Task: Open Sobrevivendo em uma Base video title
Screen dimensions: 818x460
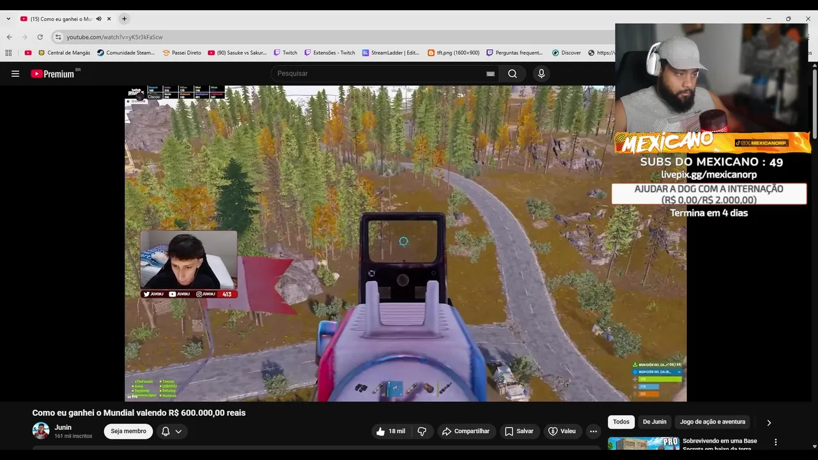Action: [x=720, y=444]
